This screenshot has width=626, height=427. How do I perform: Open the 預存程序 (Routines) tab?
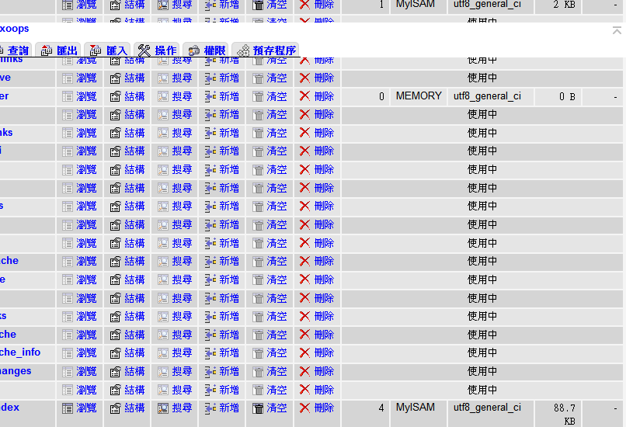pos(266,50)
